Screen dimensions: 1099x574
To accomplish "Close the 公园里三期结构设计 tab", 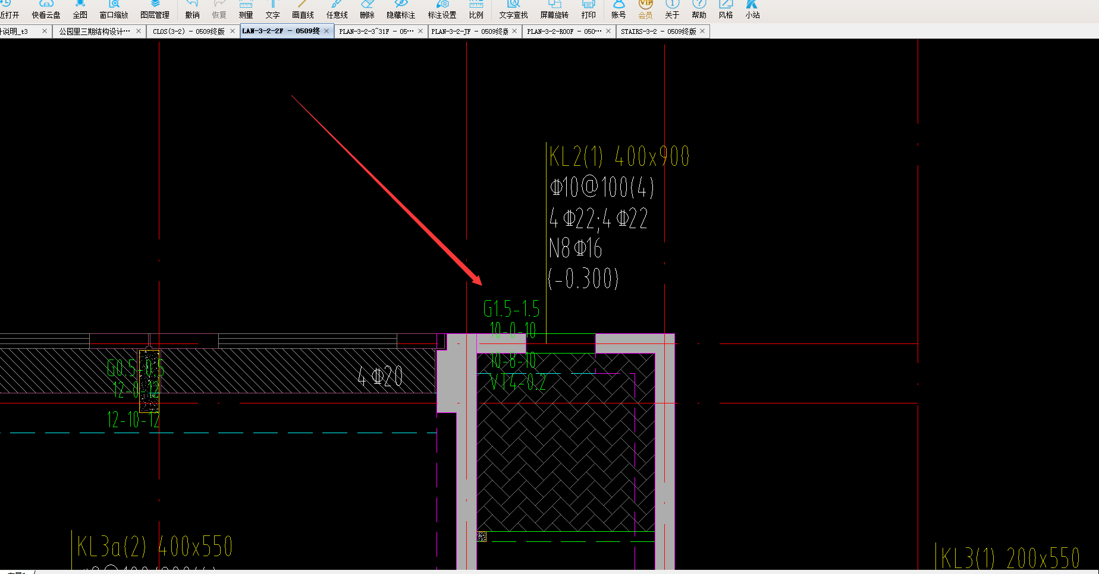I will point(139,31).
